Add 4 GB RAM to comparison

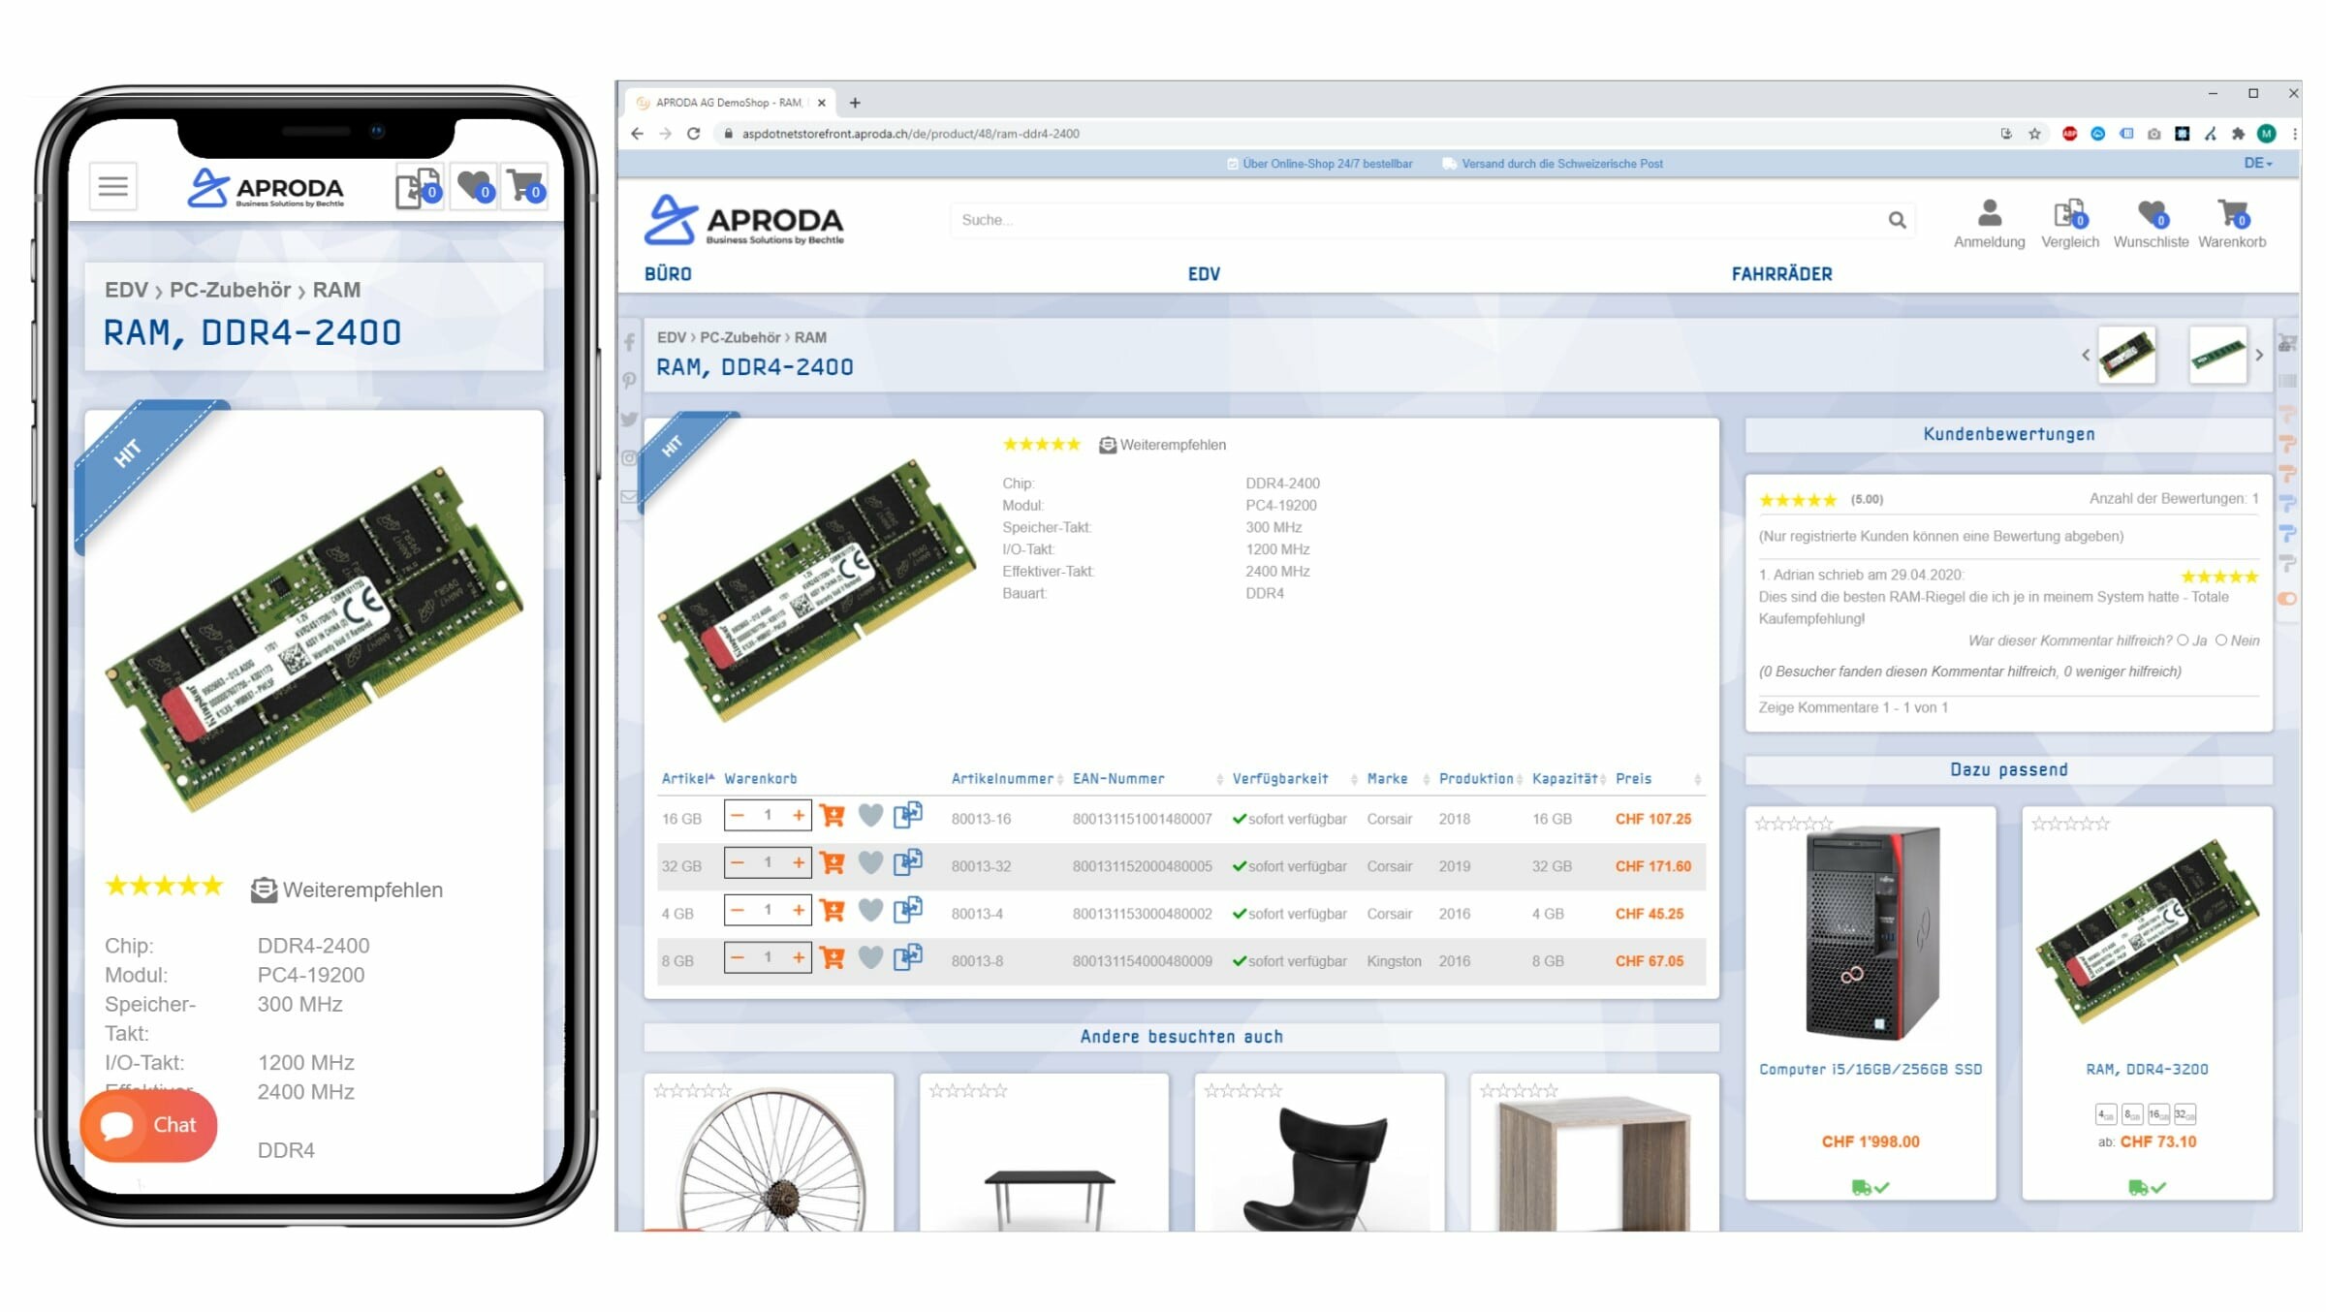907,910
